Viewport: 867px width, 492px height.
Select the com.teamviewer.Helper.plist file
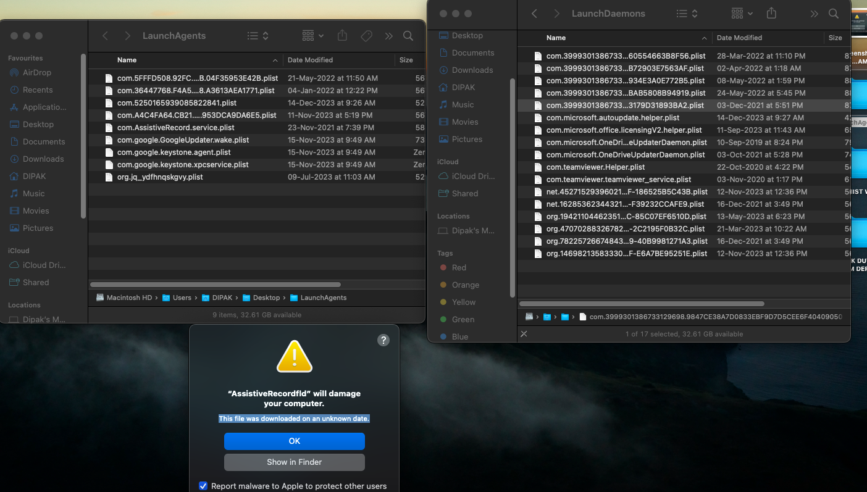(595, 167)
